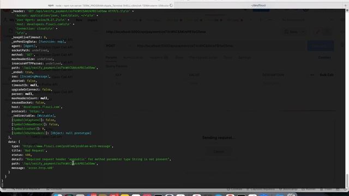This screenshot has height=196, width=349.
Task: Click the '_redirectable: [Writable]' line
Action: coord(33,115)
